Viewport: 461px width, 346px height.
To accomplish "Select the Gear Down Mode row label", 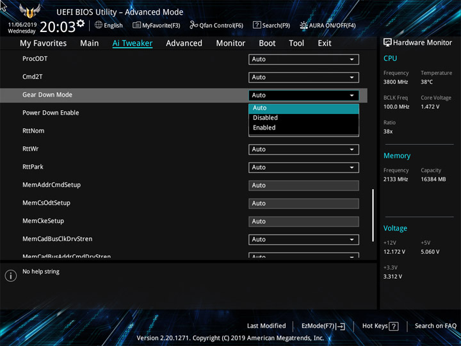I will click(47, 95).
